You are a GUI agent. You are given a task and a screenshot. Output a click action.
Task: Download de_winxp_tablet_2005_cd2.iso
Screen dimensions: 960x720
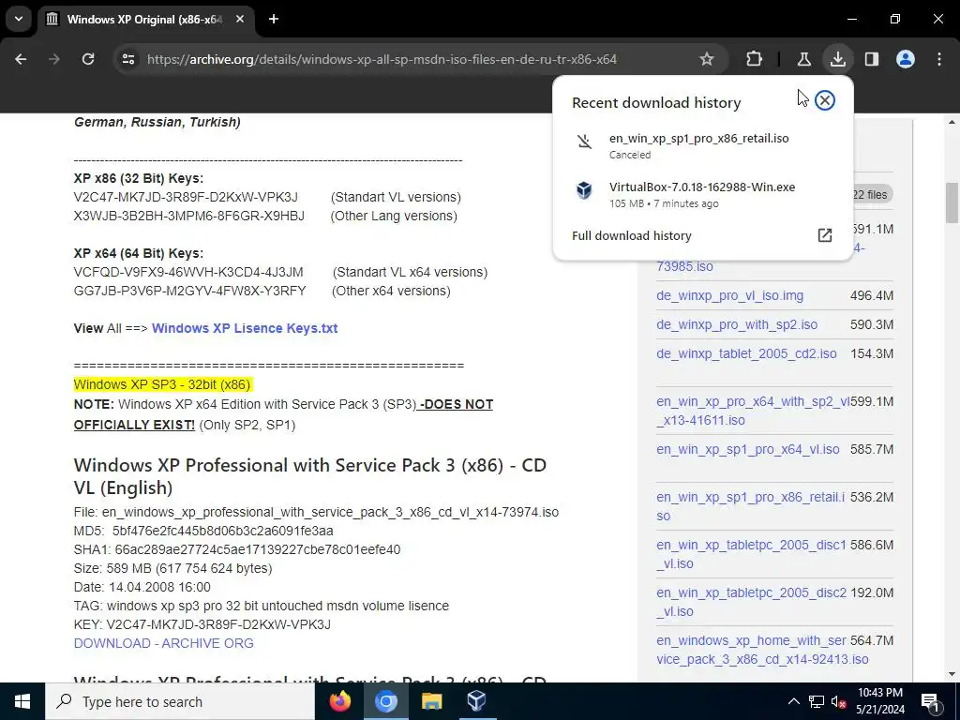click(x=746, y=353)
